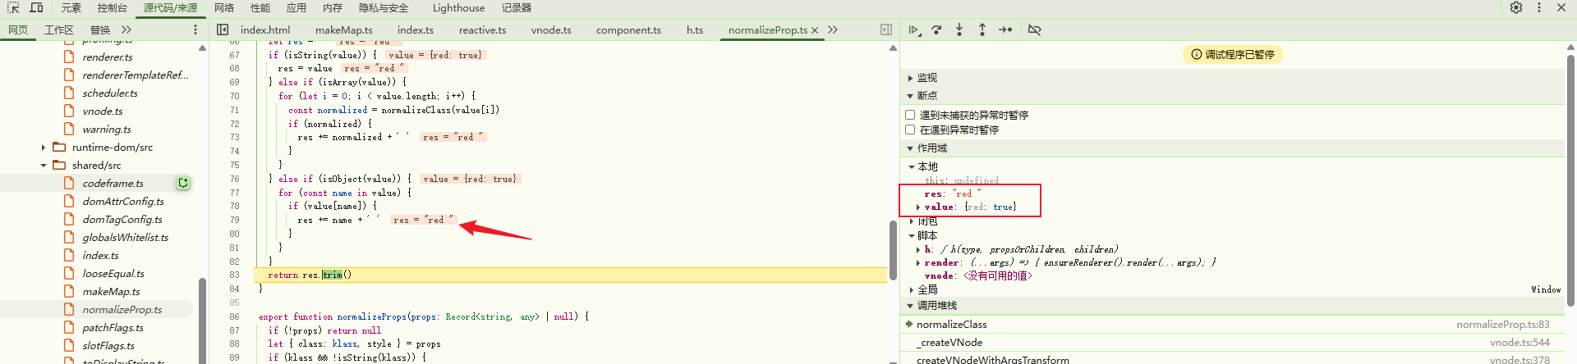This screenshot has width=1577, height=364.
Task: Toggle the debugger sidebar icon
Action: (886, 30)
